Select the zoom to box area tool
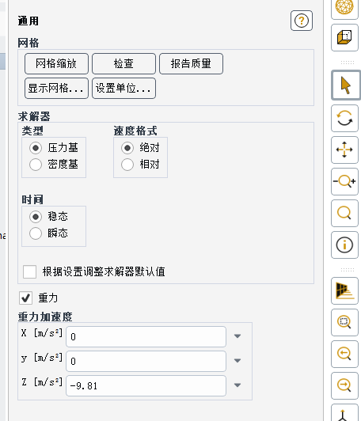Image resolution: width=361 pixels, height=421 pixels. pyautogui.click(x=344, y=322)
